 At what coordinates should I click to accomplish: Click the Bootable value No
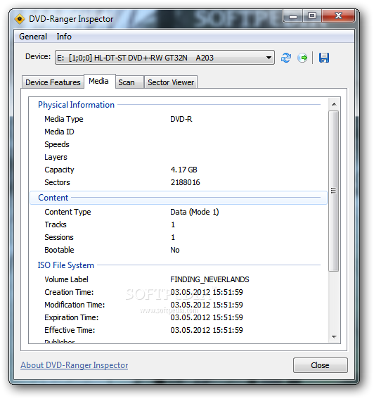(175, 250)
